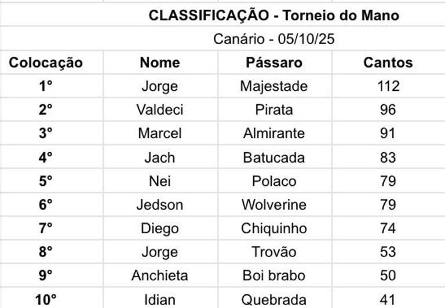The width and height of the screenshot is (445, 308).
Task: Select the title cell CLASSIFICAÇÃO - Torneio do Mano
Action: (x=274, y=15)
